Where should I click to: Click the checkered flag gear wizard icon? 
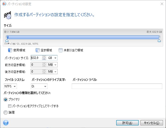click(8, 15)
